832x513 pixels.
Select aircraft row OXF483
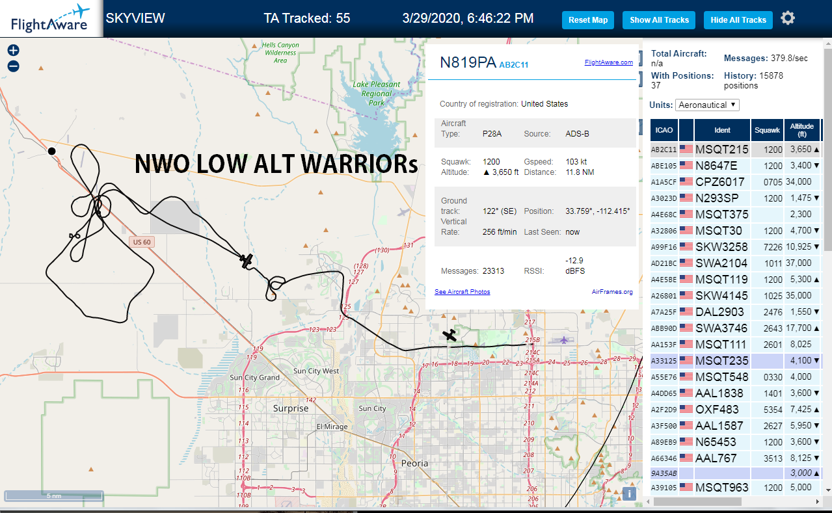736,409
